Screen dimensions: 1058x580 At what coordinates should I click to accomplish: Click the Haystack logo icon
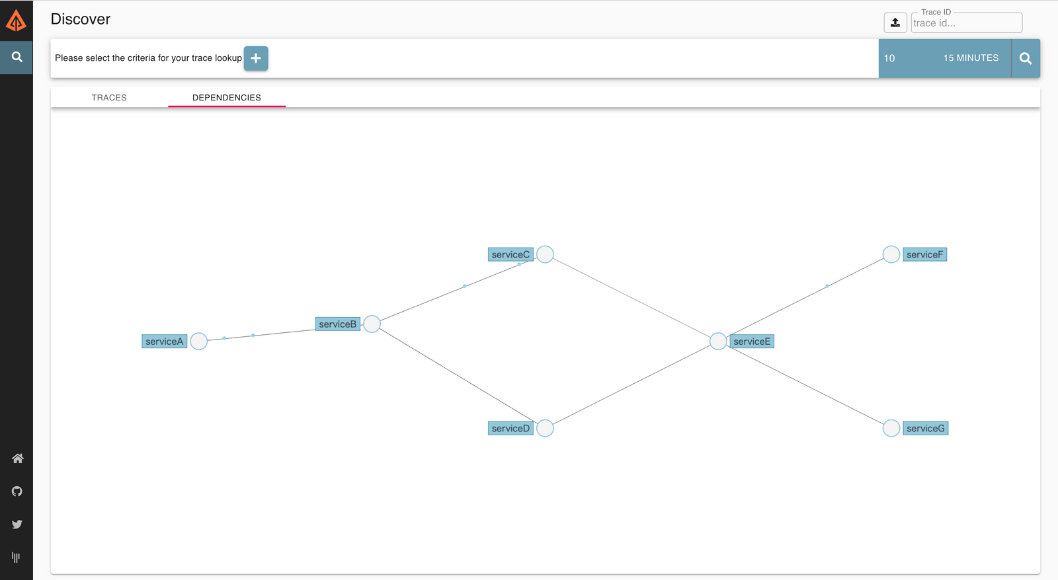(x=16, y=20)
